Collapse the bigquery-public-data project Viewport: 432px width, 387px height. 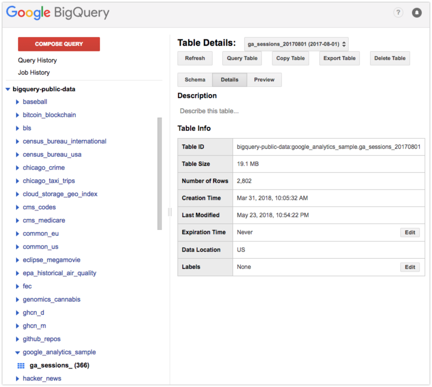point(8,89)
